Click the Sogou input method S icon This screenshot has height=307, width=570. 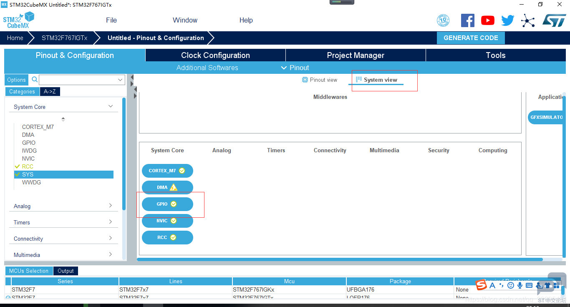(x=482, y=285)
